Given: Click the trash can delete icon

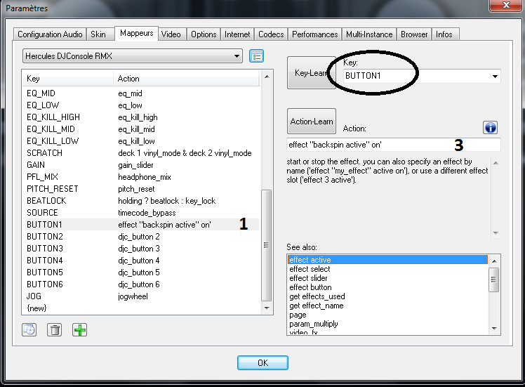Looking at the screenshot, I should (54, 329).
